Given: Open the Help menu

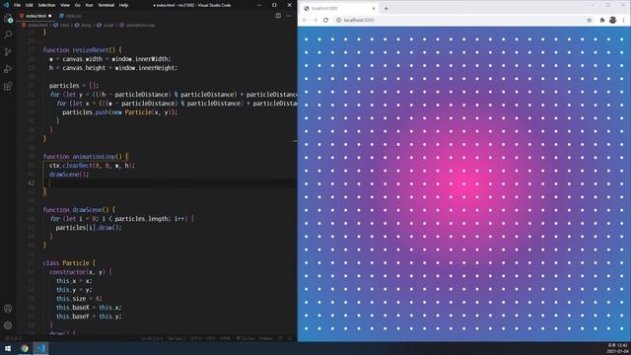Looking at the screenshot, I should [x=123, y=5].
